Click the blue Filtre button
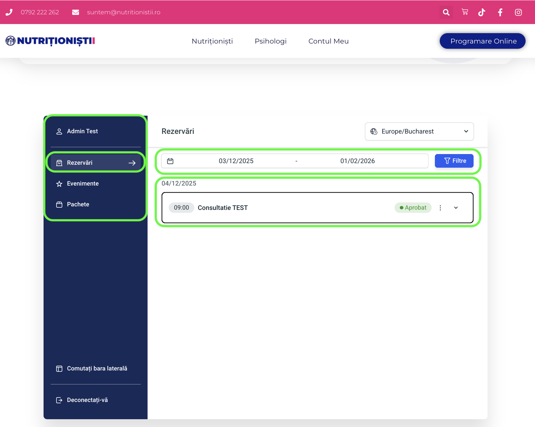The width and height of the screenshot is (535, 427). tap(454, 161)
